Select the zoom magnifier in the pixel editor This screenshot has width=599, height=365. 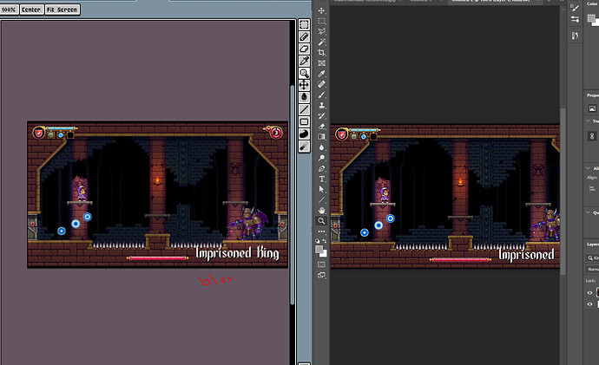[x=304, y=73]
